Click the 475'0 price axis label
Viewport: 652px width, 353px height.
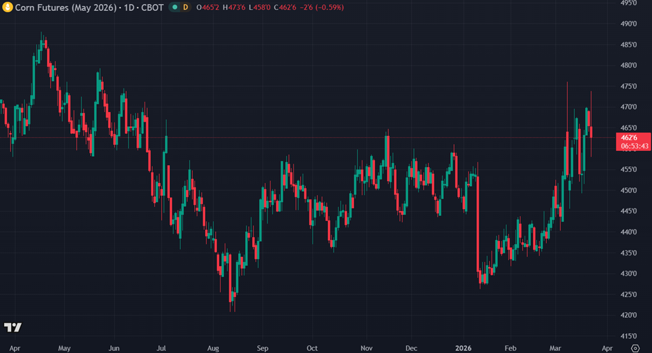click(628, 86)
